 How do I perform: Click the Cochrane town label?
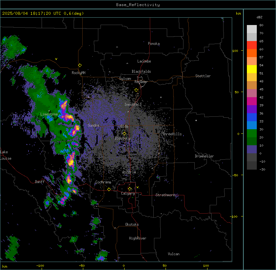pyautogui.click(x=103, y=182)
